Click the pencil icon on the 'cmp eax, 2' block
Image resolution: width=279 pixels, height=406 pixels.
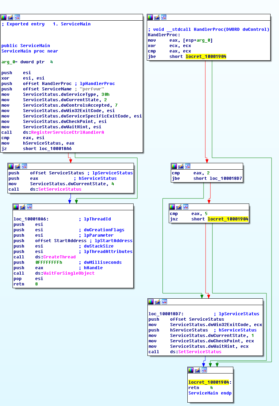click(181, 166)
